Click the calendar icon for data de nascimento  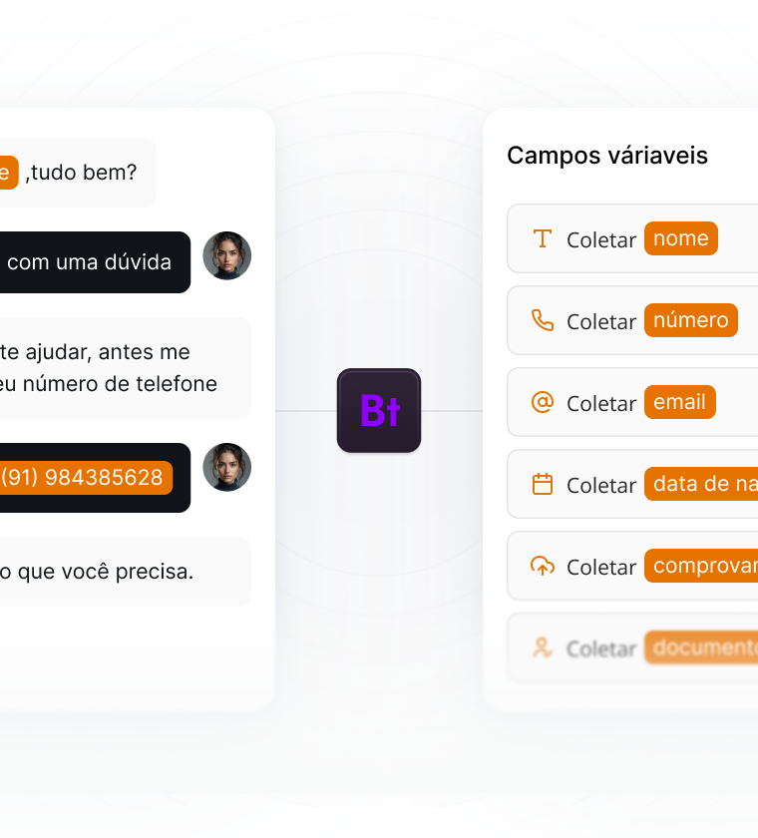tap(543, 484)
